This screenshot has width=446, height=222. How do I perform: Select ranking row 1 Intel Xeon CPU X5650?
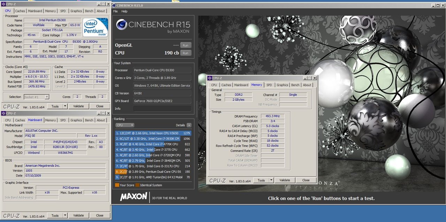153,133
